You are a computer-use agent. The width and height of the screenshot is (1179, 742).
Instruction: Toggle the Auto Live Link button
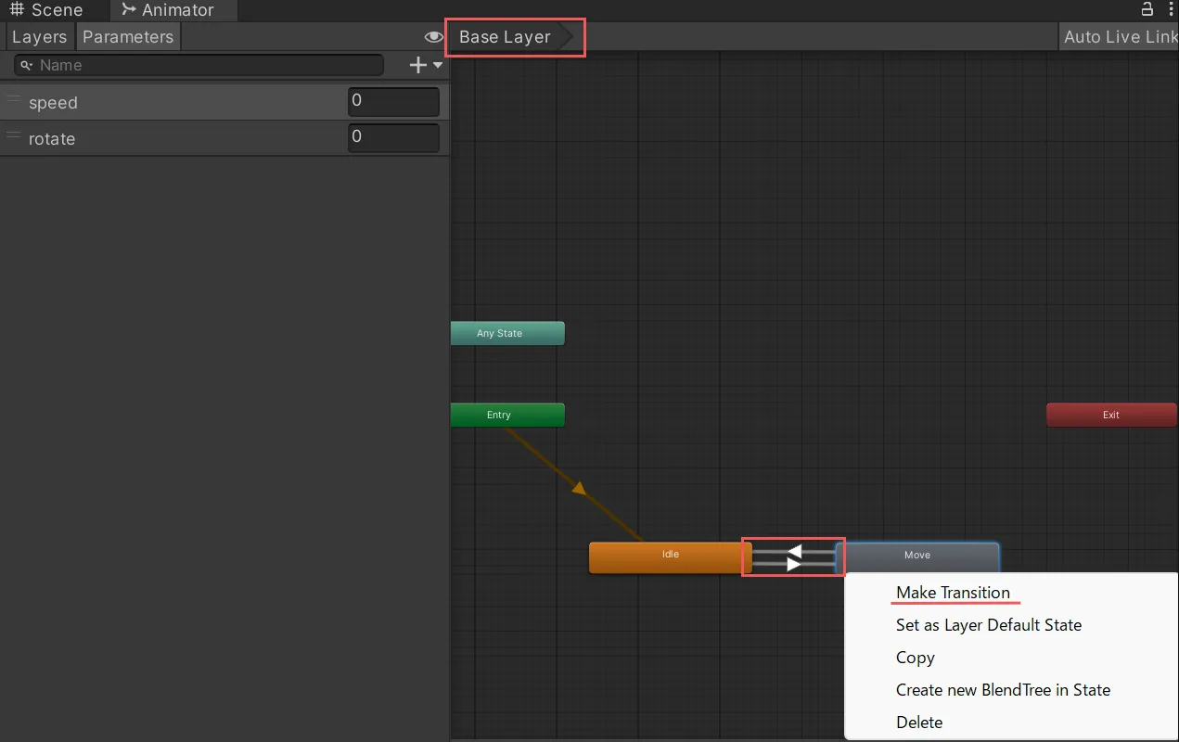(x=1120, y=37)
